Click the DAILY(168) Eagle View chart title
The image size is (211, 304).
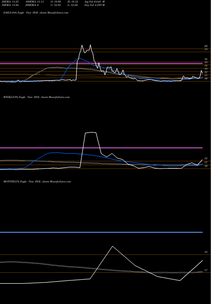[x=36, y=13]
